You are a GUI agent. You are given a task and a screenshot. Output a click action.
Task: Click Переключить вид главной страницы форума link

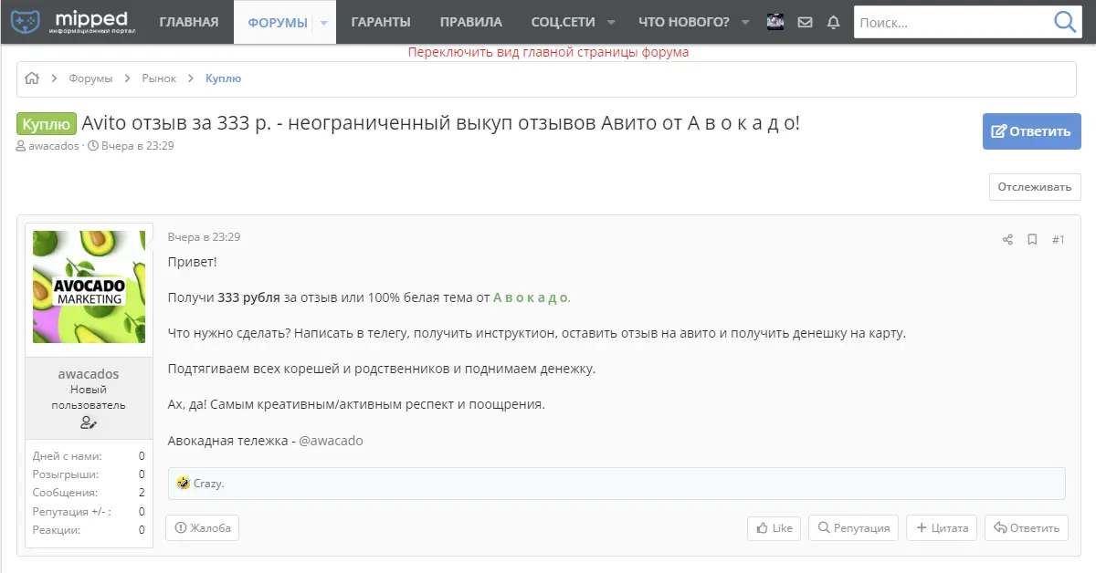coord(548,52)
